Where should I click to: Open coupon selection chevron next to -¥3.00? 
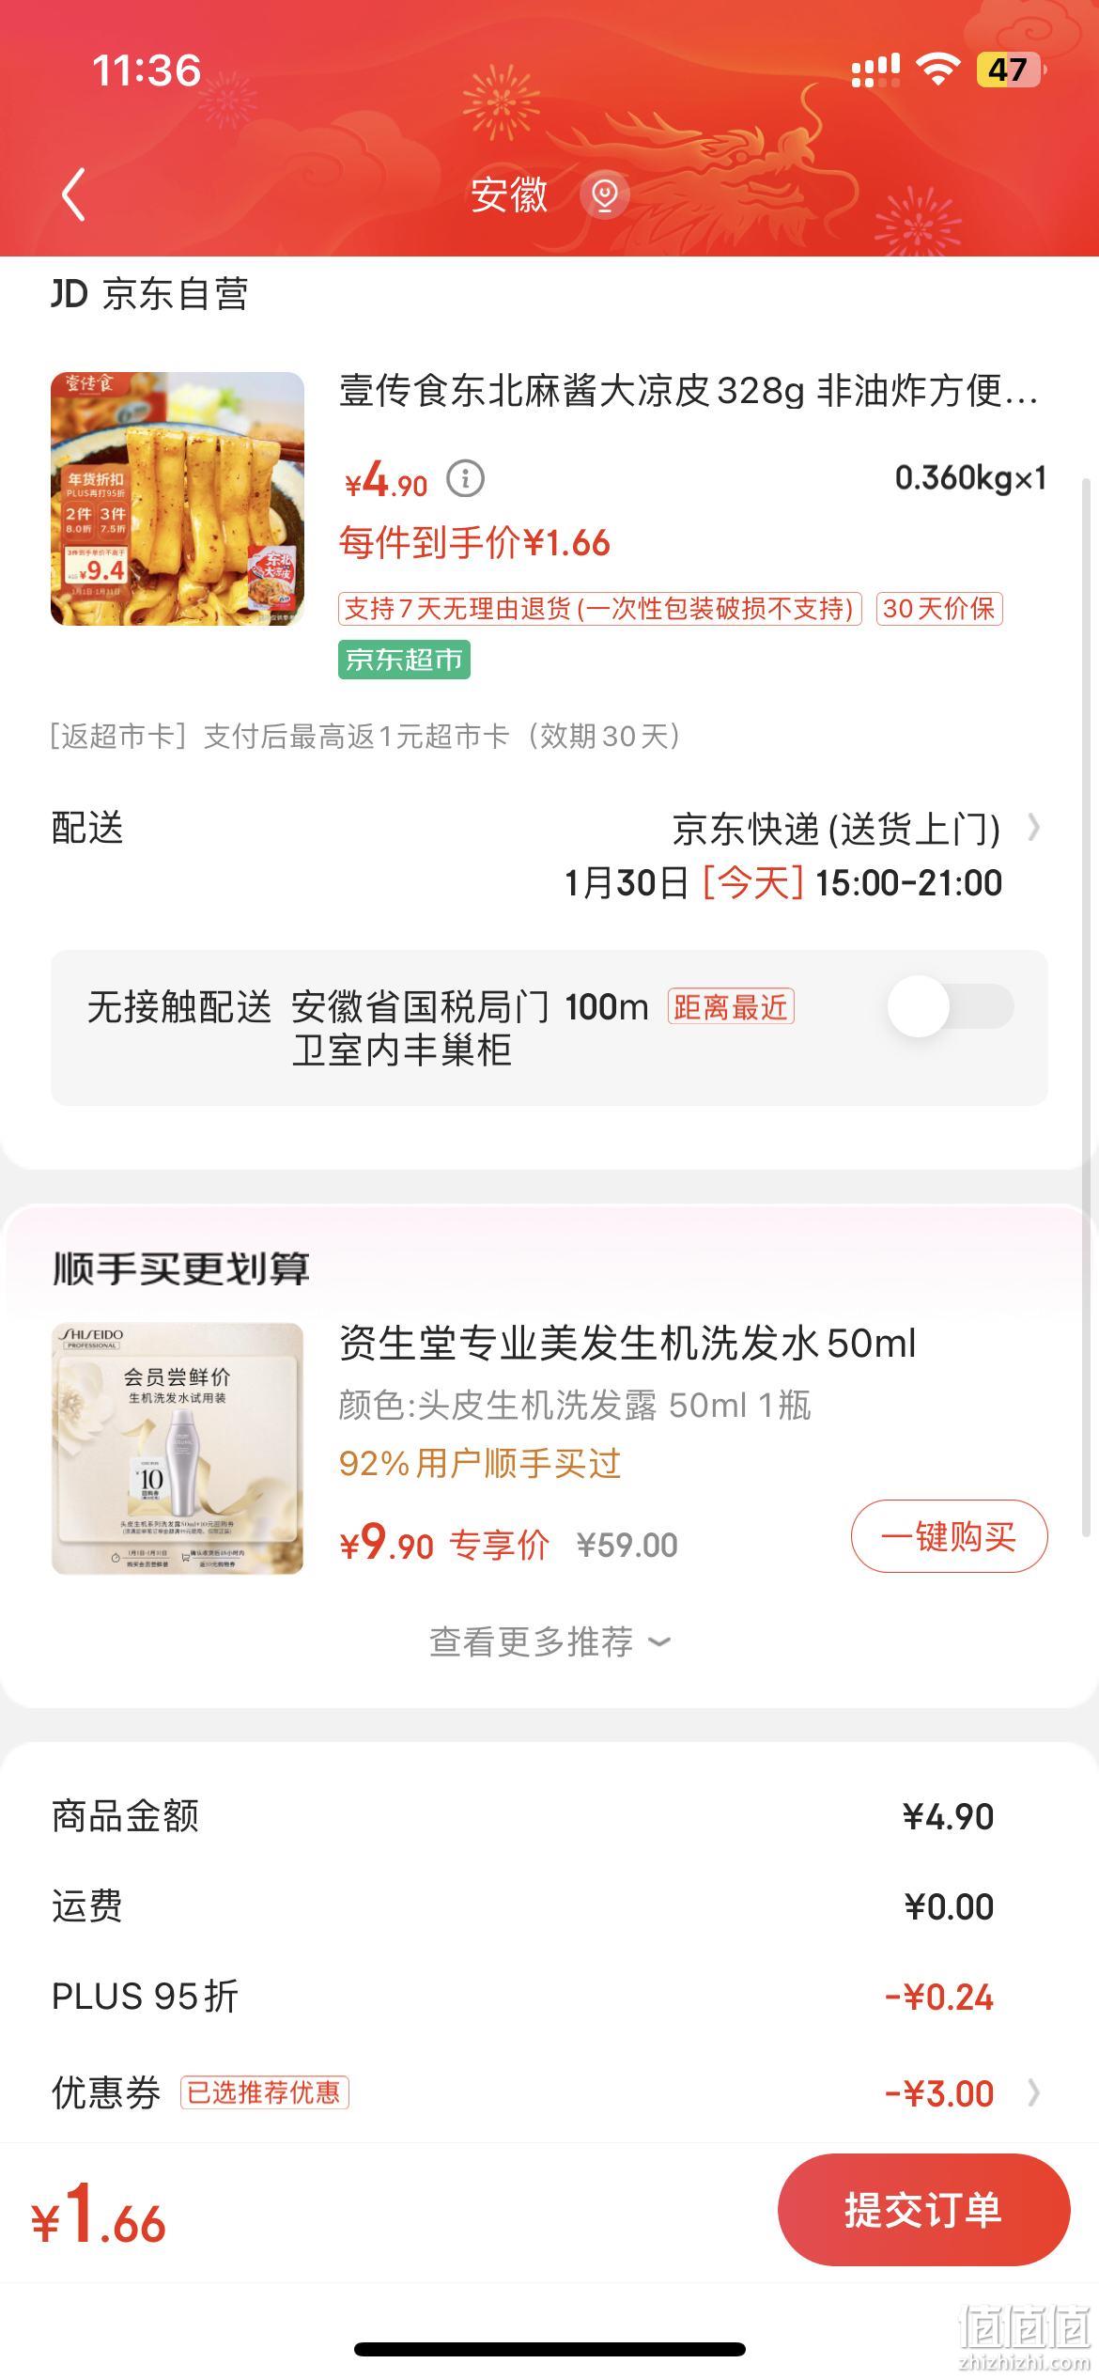pos(1033,2092)
